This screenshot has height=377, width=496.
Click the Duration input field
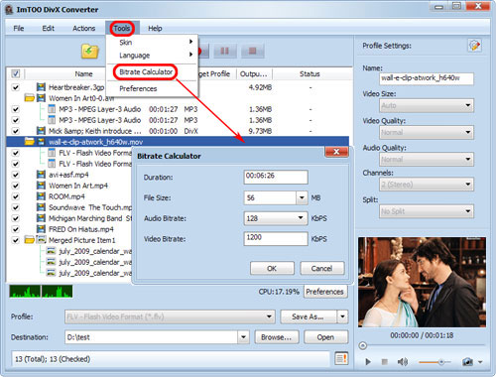coord(276,177)
